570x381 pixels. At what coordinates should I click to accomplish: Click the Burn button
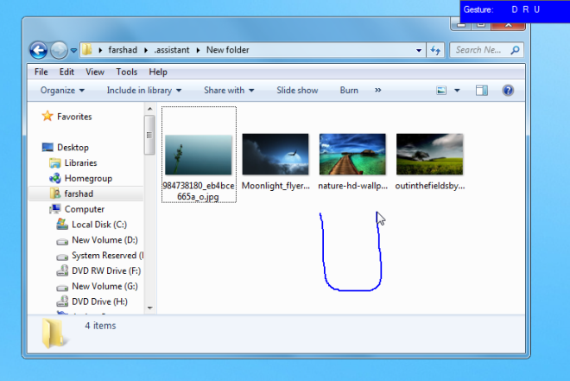coord(349,90)
